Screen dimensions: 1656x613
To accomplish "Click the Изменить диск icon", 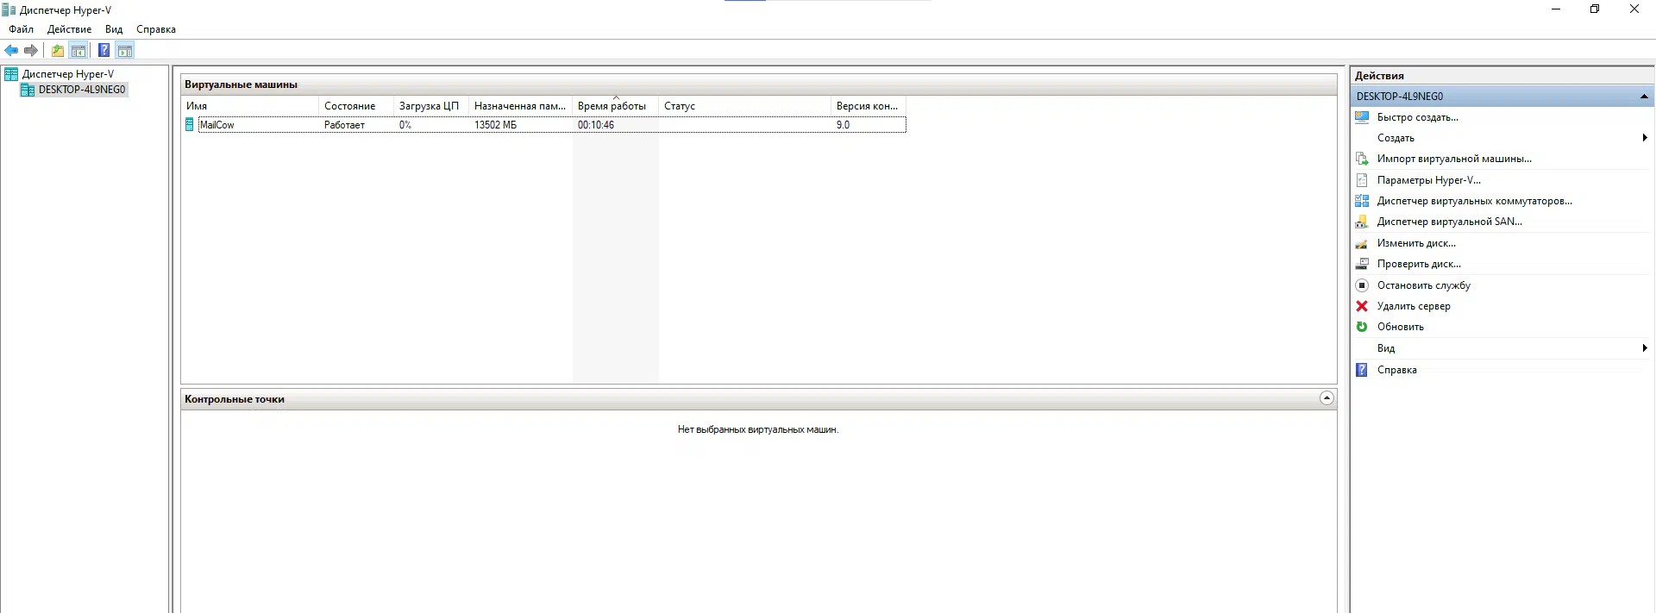I will click(1362, 243).
